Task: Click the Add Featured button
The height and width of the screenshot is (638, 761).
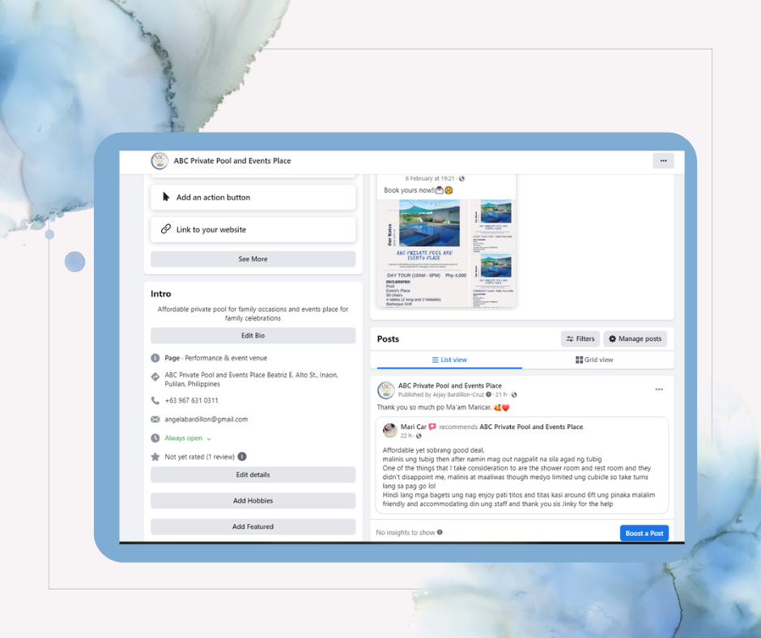Action: pos(253,526)
